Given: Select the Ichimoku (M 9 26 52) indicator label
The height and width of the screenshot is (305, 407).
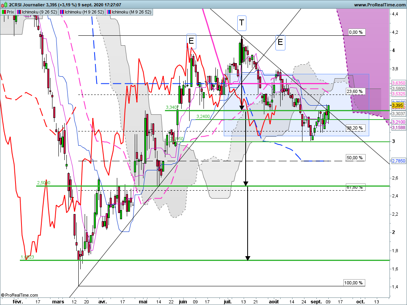Looking at the screenshot, I should [131, 12].
